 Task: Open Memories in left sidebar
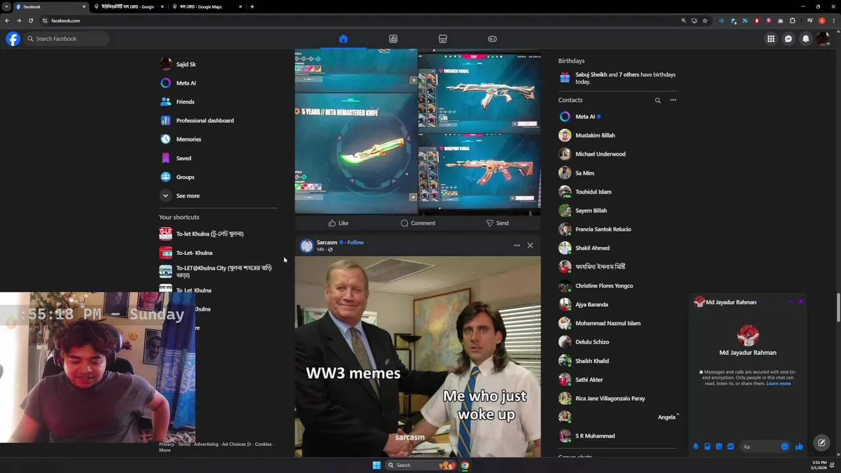pos(218,139)
